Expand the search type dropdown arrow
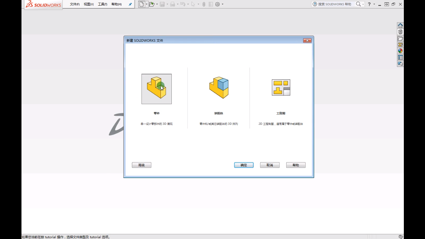This screenshot has height=239, width=425. click(363, 4)
